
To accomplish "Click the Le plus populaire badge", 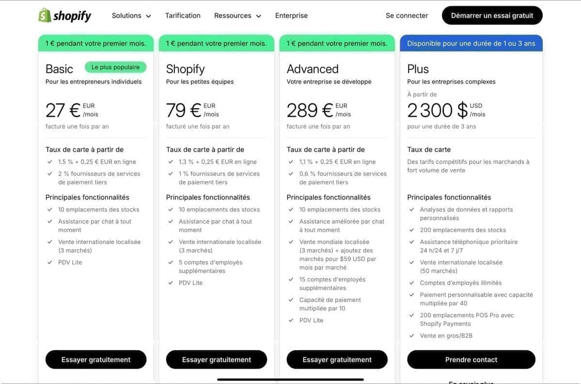I will click(115, 67).
